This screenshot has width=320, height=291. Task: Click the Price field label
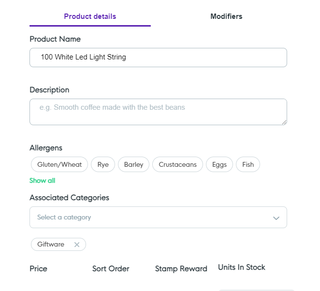38,269
